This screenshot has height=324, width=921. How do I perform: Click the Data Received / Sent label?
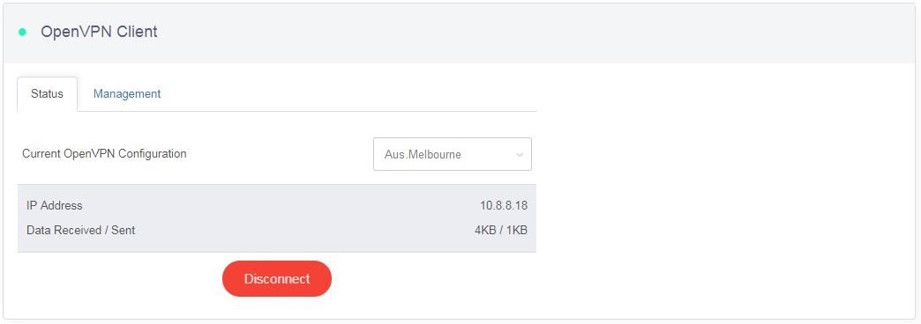click(x=81, y=231)
